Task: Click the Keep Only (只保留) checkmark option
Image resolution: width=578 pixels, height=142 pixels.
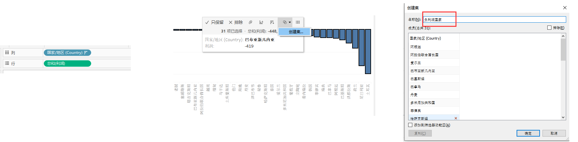Action: 214,22
